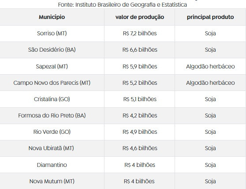Select the São Desidério (BA) cell
246x189 pixels.
pyautogui.click(x=52, y=49)
